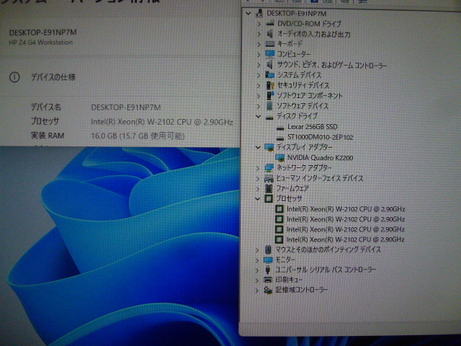Expand the ネットワーク アダプター node
Viewport: 461px width, 346px height.
pyautogui.click(x=258, y=169)
